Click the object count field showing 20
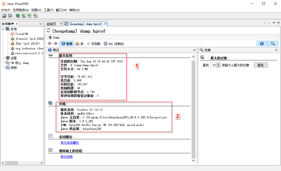This screenshot has height=171, width=281. 213,65
